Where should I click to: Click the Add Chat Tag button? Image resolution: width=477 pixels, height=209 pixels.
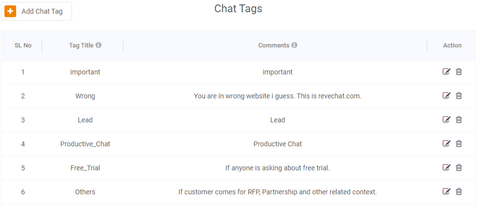[x=37, y=11]
